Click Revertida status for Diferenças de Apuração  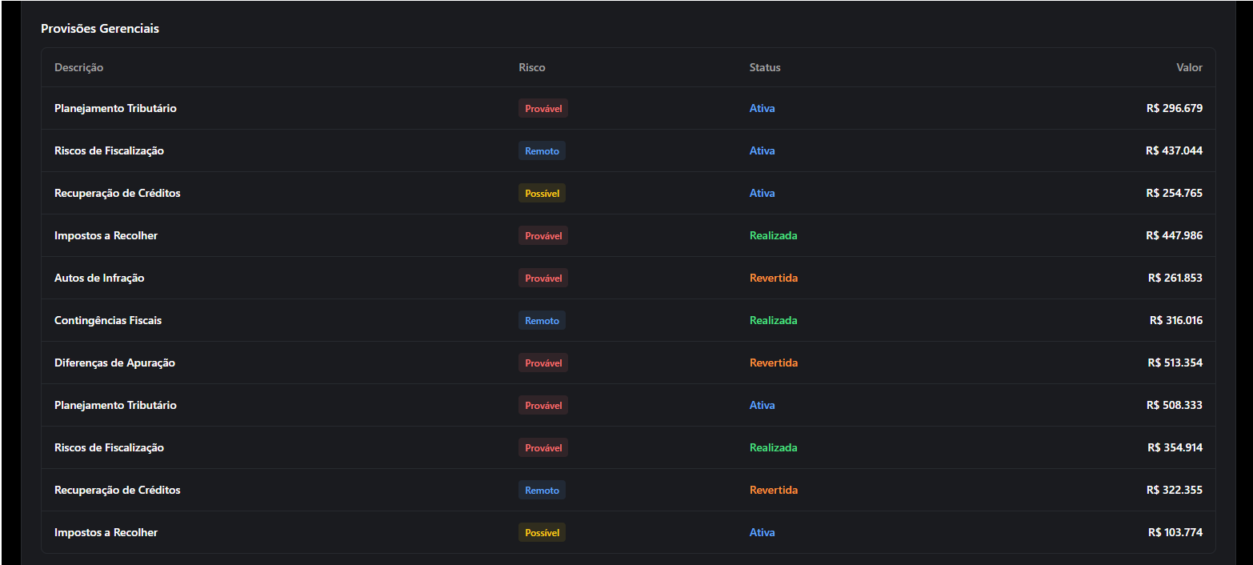click(773, 363)
